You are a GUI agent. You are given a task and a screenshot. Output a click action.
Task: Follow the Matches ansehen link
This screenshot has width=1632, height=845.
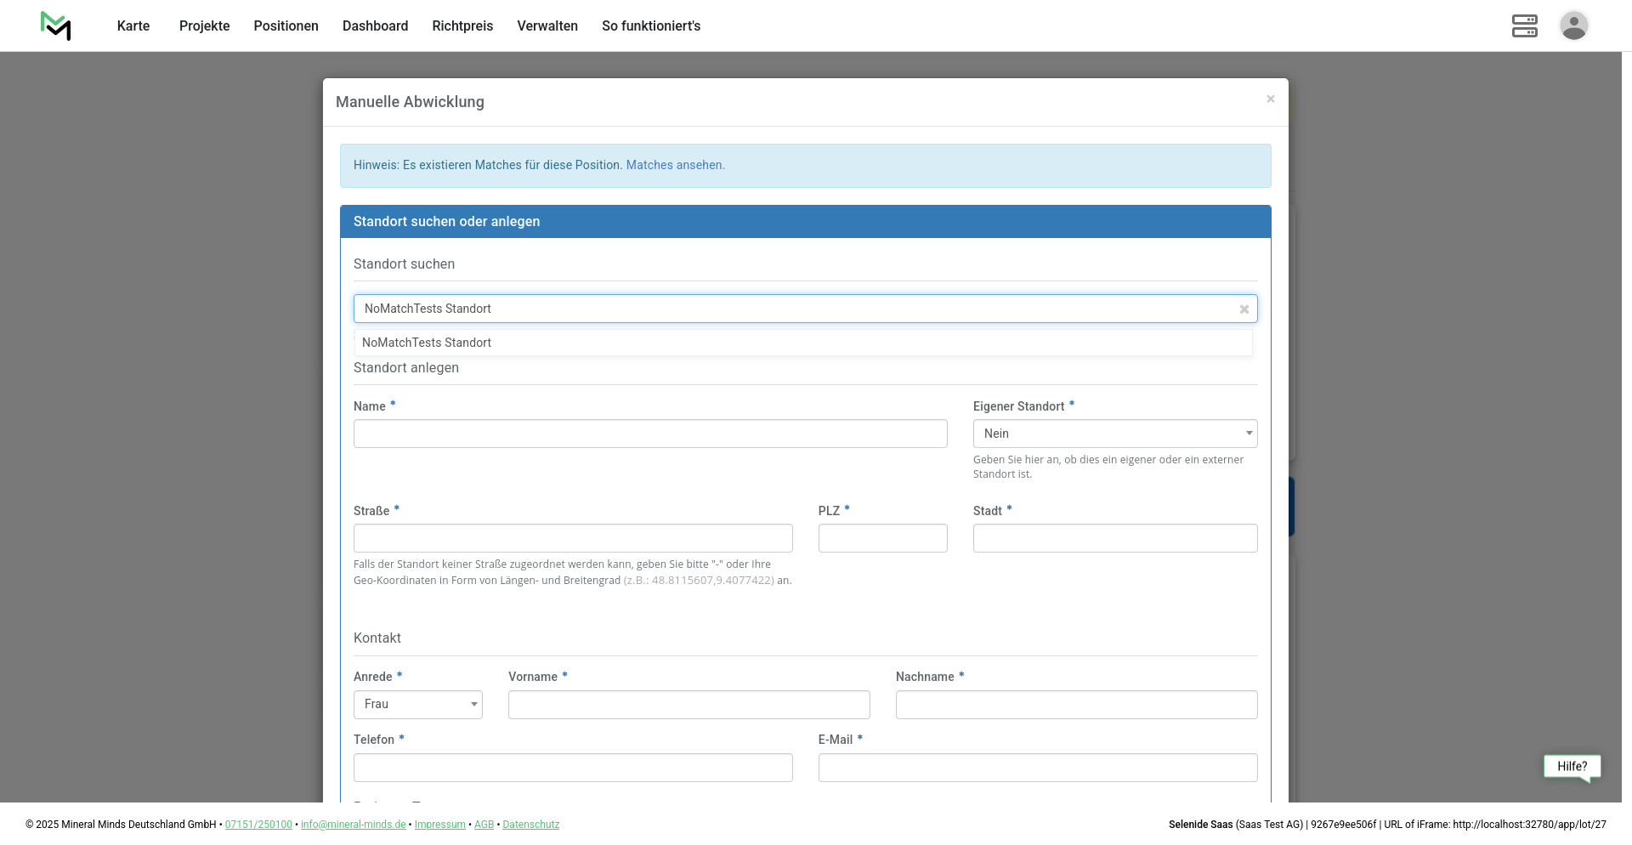(x=675, y=166)
